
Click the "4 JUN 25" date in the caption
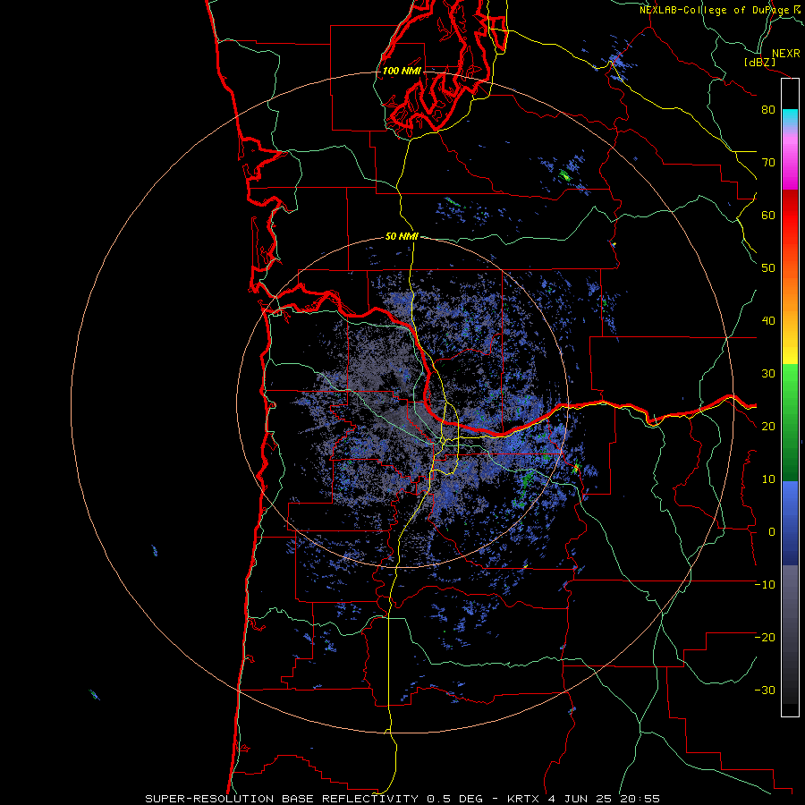[579, 799]
